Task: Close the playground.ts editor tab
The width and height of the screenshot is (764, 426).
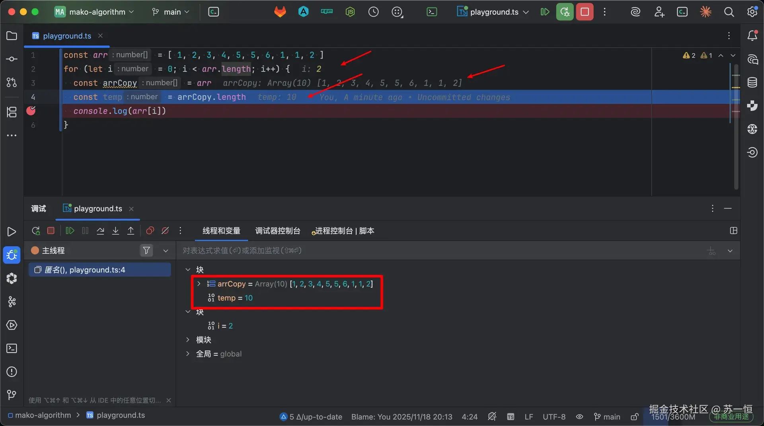Action: point(100,36)
